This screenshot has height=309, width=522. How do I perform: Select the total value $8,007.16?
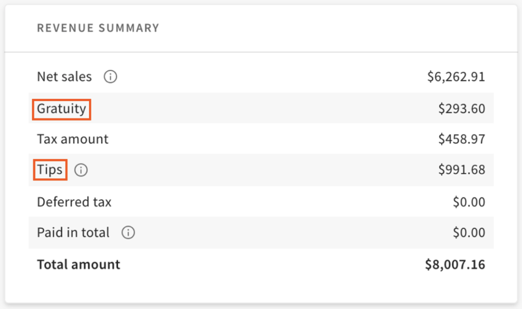click(455, 264)
